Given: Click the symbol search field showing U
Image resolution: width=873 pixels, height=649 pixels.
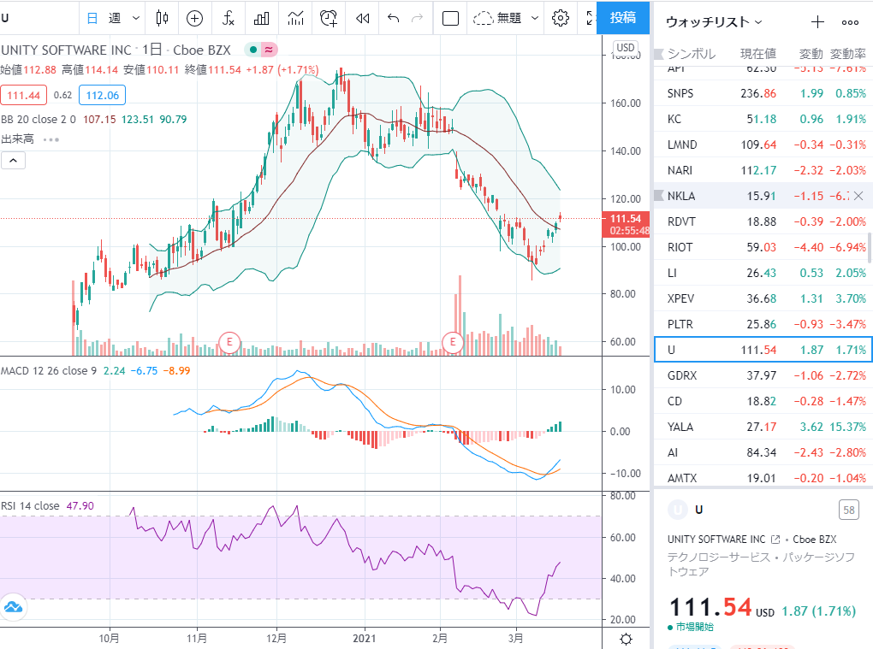Looking at the screenshot, I should coord(39,18).
